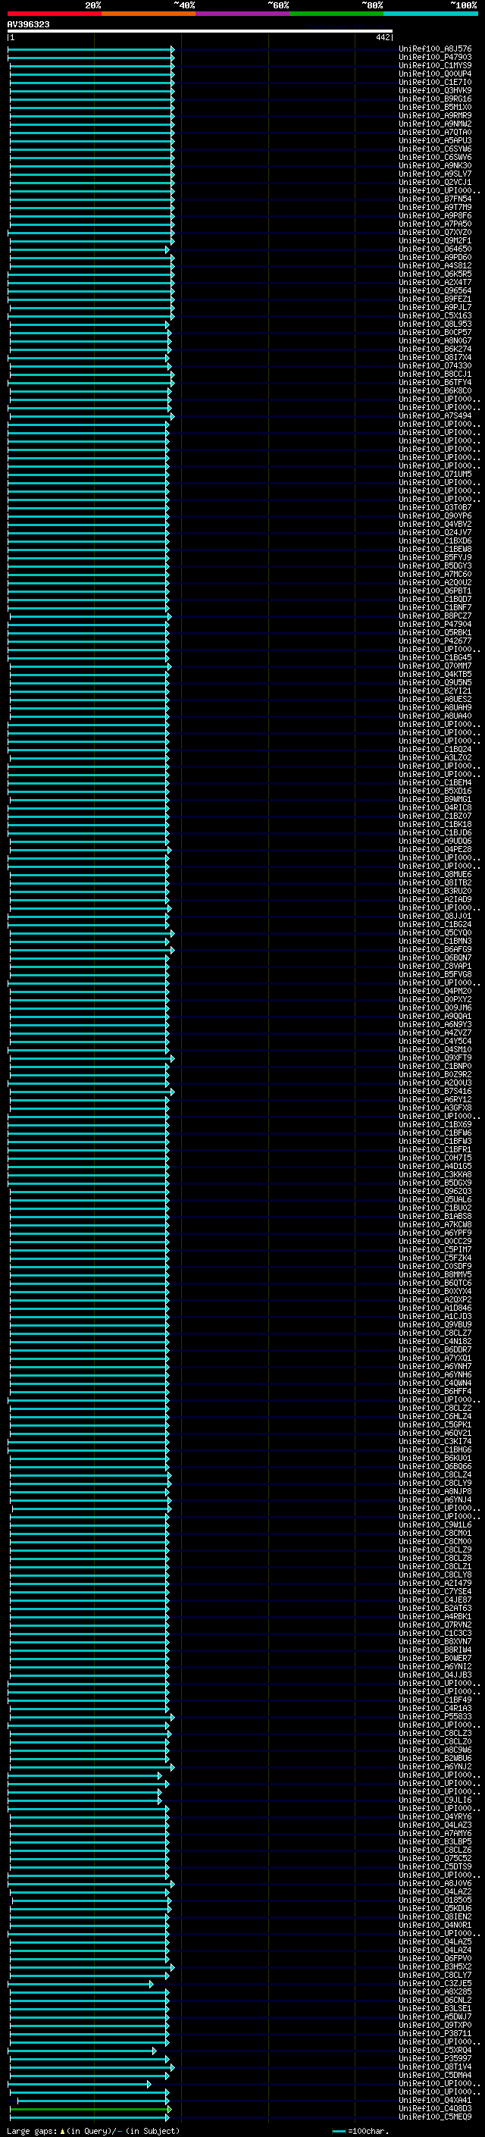Click the red ~20% identity legend bar
The width and height of the screenshot is (485, 2137).
pos(55,14)
